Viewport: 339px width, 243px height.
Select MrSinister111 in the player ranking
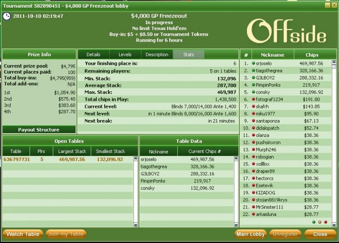[x=286, y=207]
